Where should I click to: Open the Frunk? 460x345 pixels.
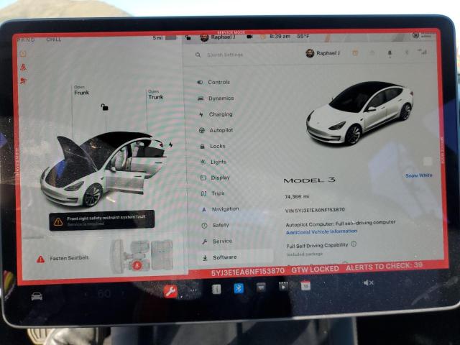(x=81, y=91)
